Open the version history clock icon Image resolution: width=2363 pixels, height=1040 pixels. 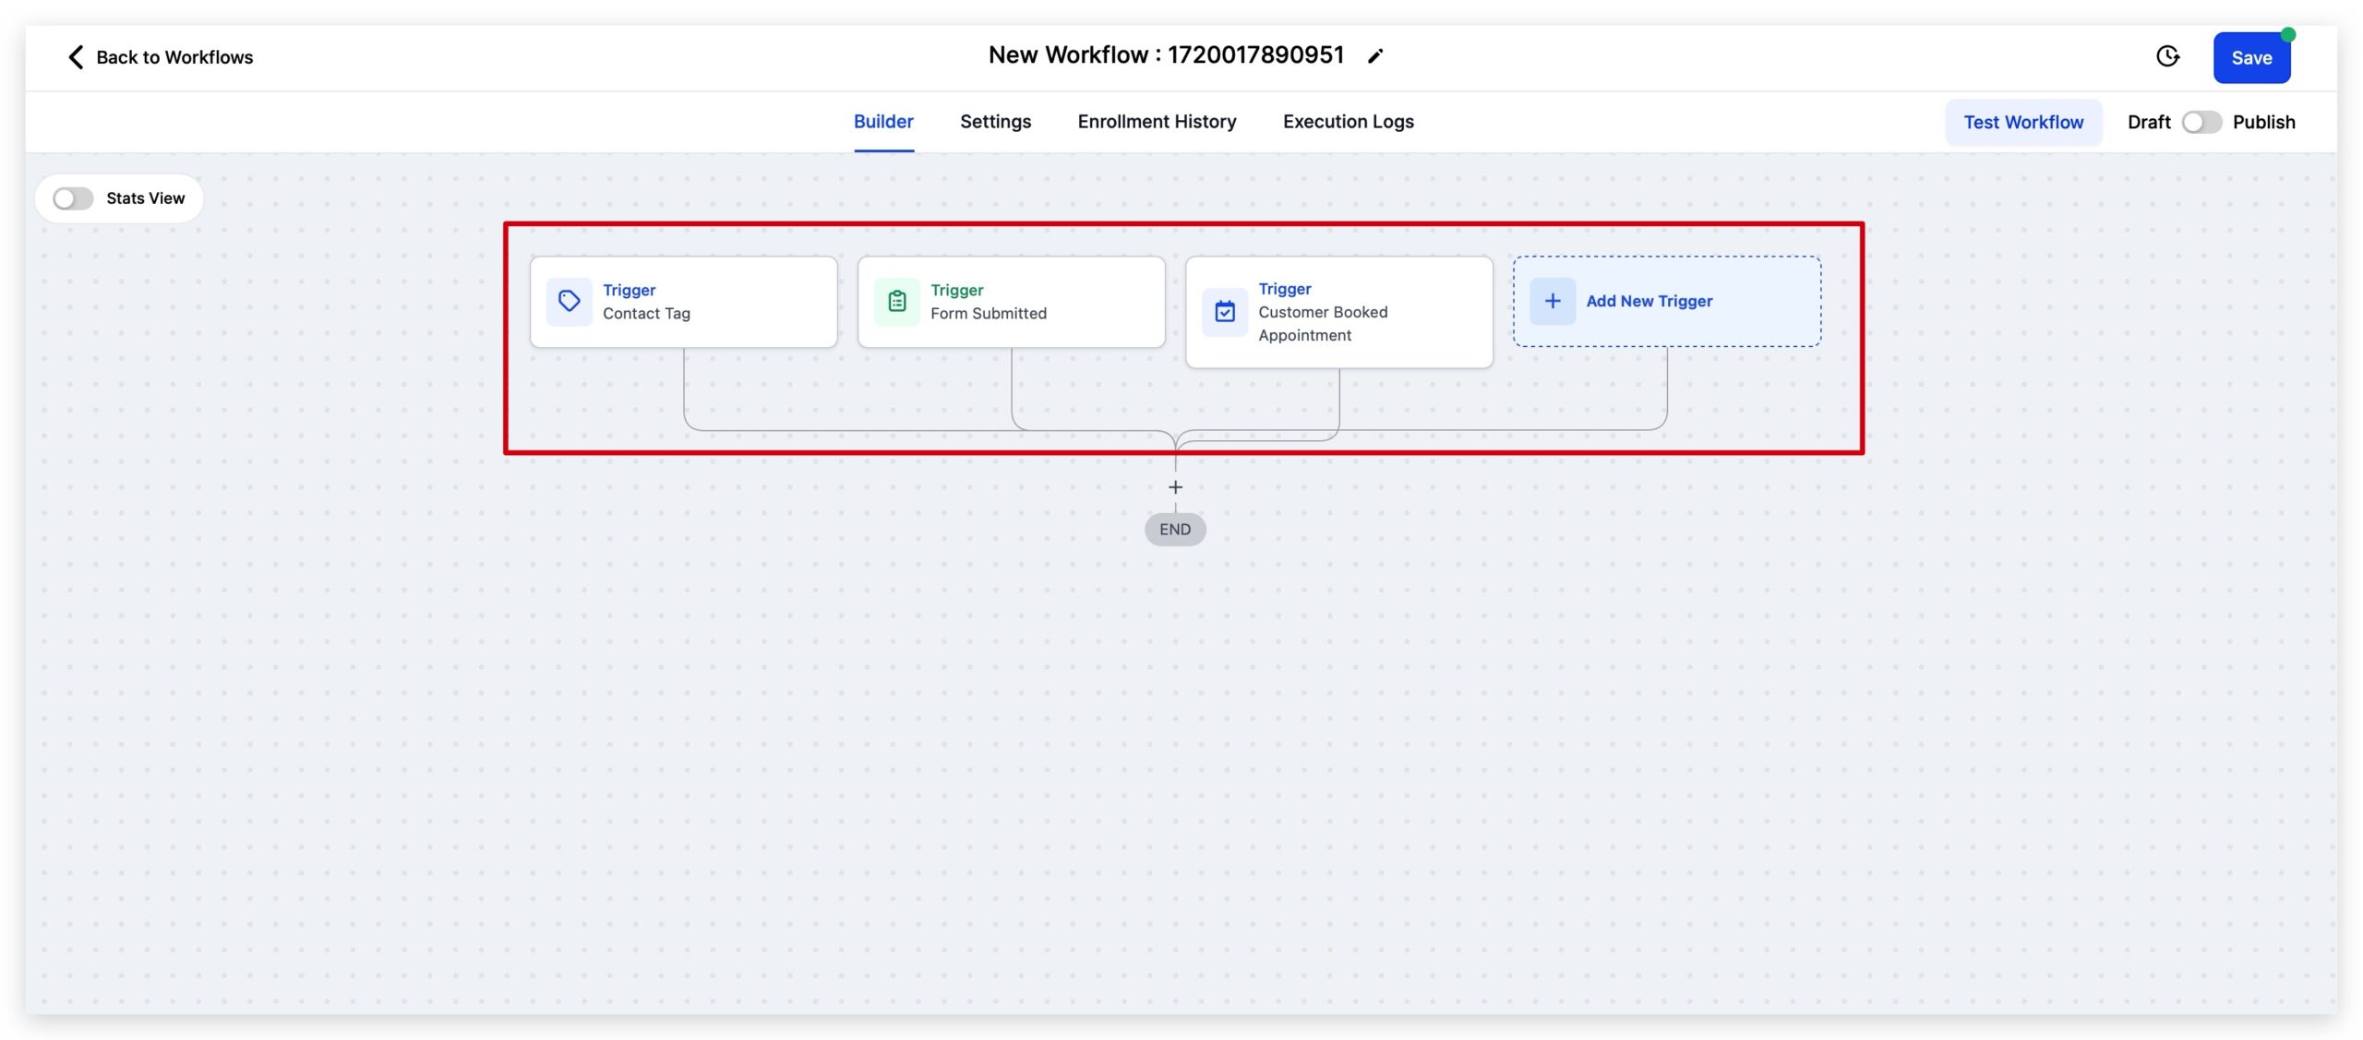(x=2167, y=56)
